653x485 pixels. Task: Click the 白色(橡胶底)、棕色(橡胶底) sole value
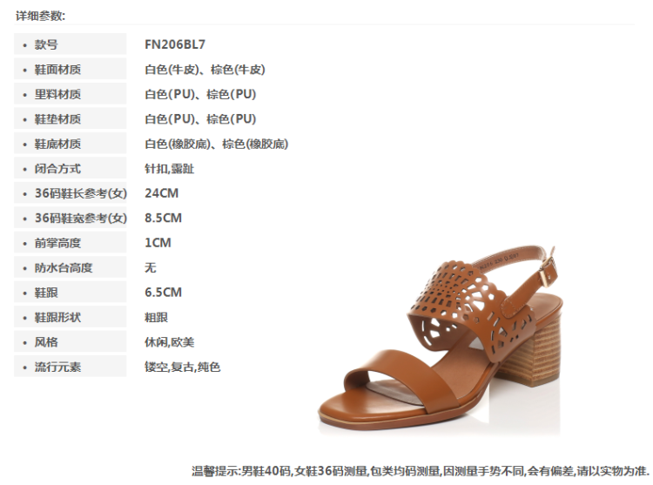(217, 144)
